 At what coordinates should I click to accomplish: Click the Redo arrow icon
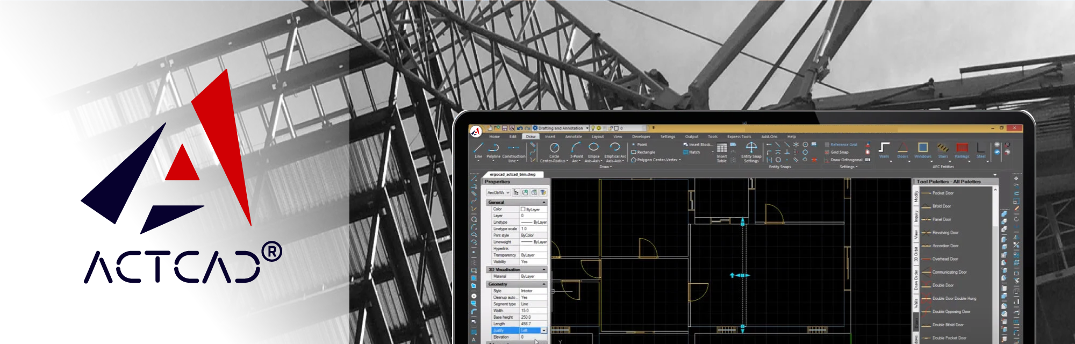coord(527,128)
